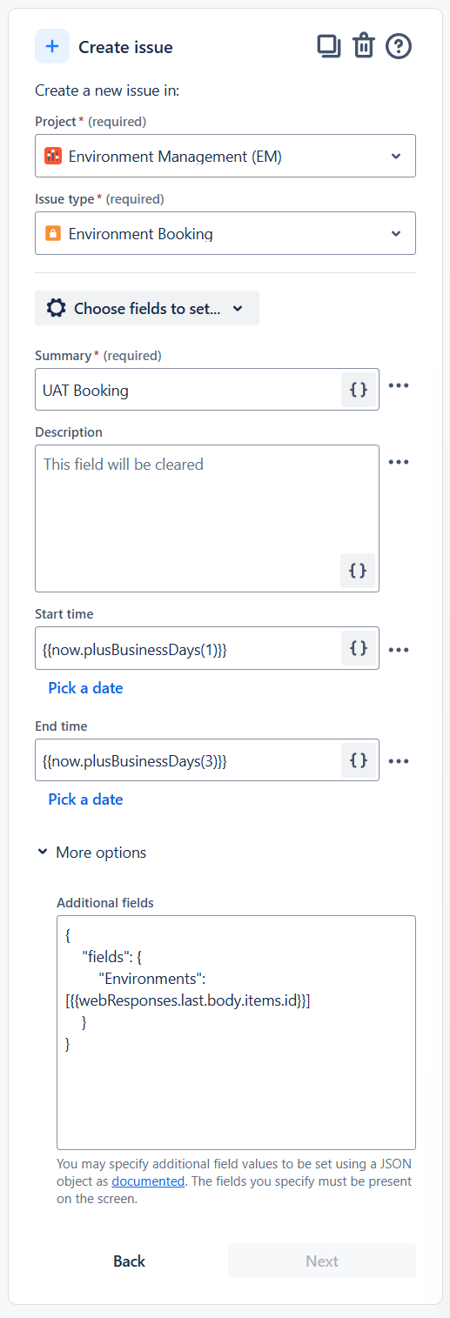The image size is (450, 1318).
Task: Click Pick a date under End time
Action: click(x=85, y=799)
